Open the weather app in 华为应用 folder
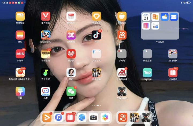The height and width of the screenshot is (126, 193). click(x=165, y=17)
